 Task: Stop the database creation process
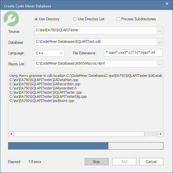click(96, 162)
